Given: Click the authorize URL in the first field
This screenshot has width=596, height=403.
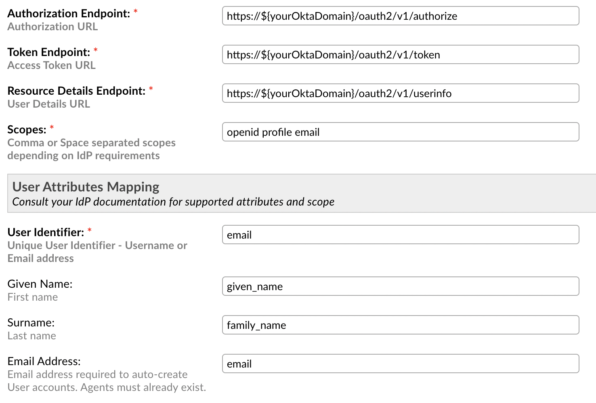Looking at the screenshot, I should (342, 16).
